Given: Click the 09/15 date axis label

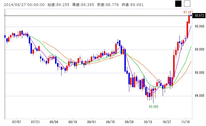Looking at the screenshot, I should tap(110, 122).
